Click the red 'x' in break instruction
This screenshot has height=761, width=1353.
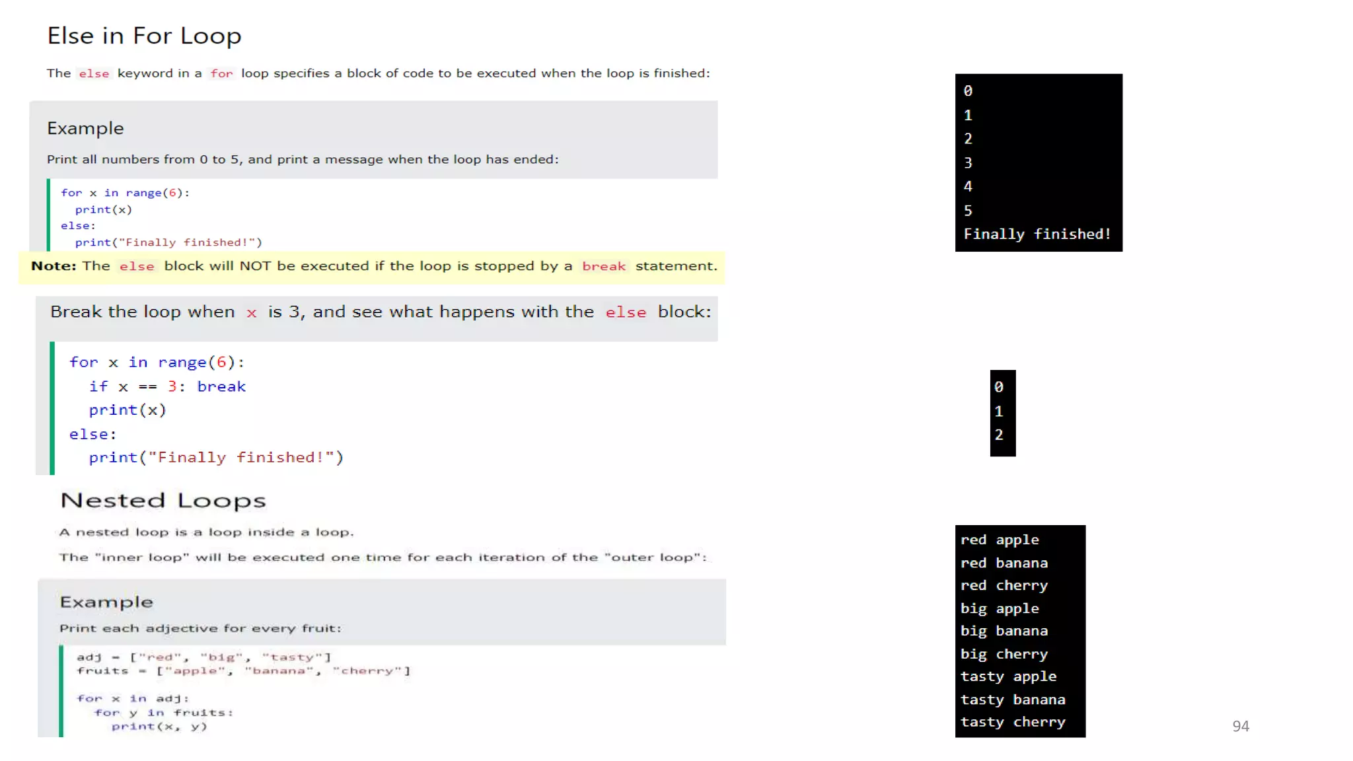pos(251,312)
